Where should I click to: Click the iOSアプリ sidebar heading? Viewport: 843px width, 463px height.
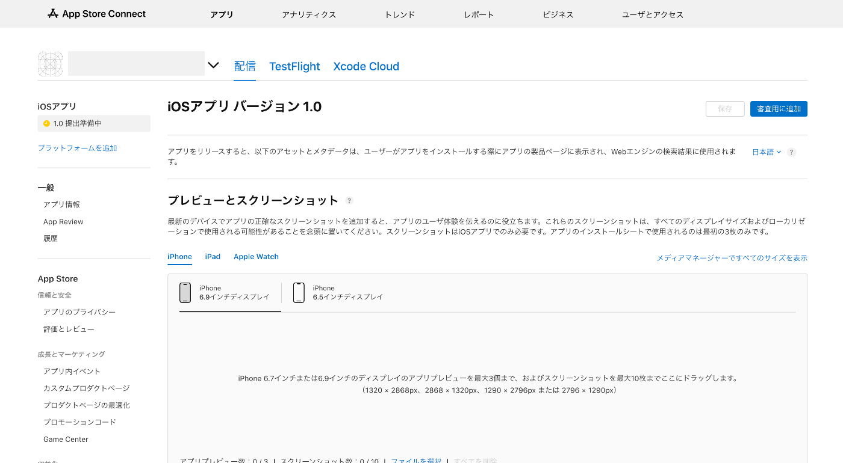click(57, 106)
